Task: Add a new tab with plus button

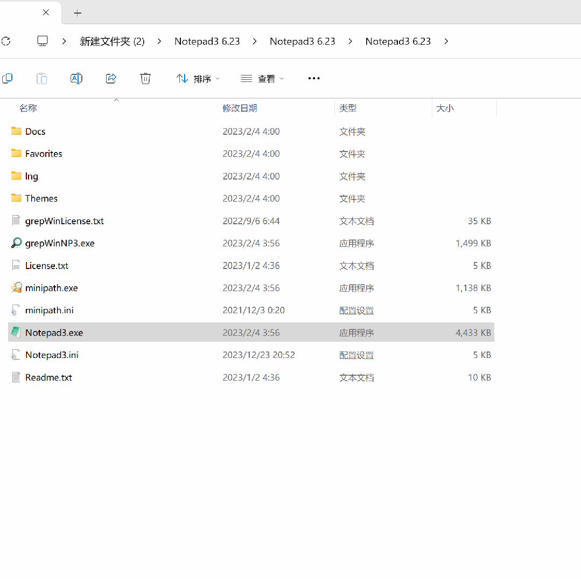Action: [78, 13]
